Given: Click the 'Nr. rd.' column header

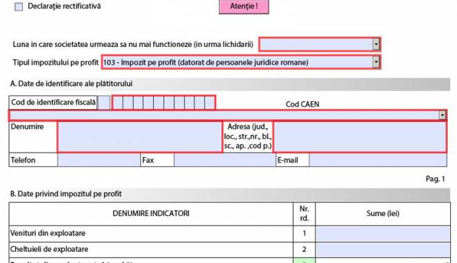Looking at the screenshot, I should click(304, 213).
